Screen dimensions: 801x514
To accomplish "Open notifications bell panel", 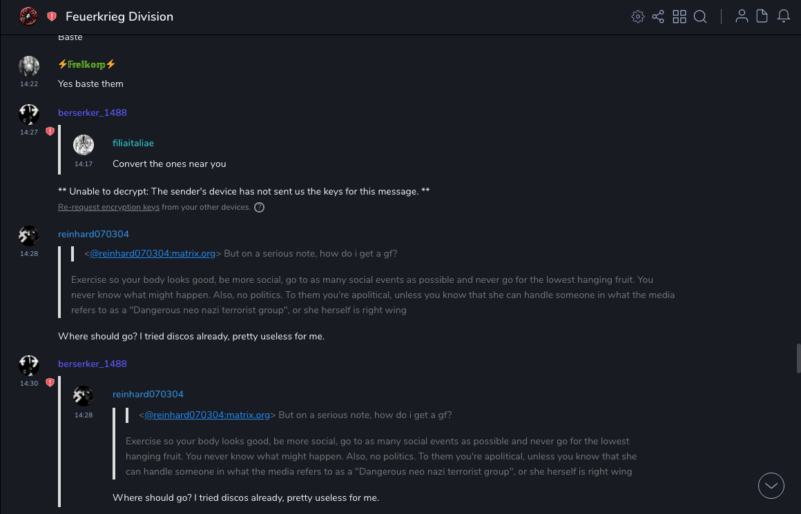I will (784, 17).
